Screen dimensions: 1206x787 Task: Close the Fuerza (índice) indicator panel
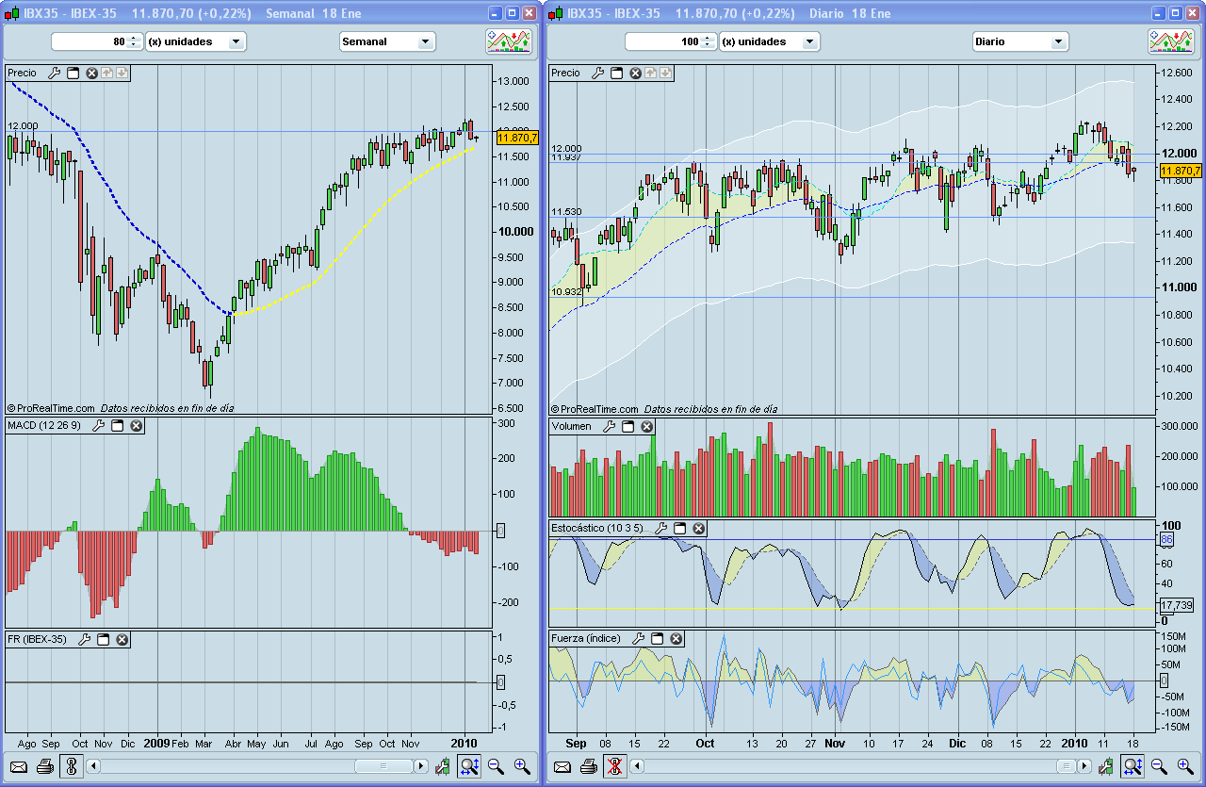click(x=676, y=638)
